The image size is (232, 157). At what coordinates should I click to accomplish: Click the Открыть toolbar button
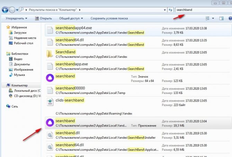coord(43,18)
